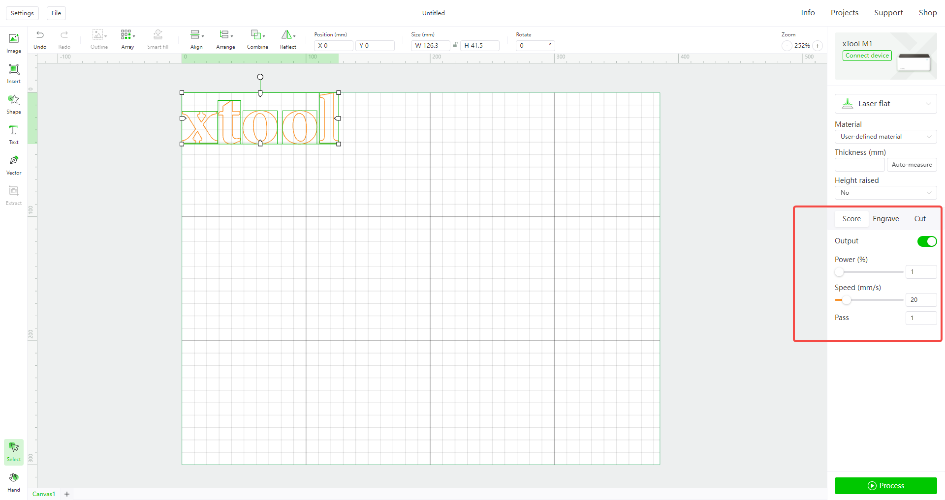Click the xtool text object on canvas
The image size is (945, 500).
tap(260, 118)
